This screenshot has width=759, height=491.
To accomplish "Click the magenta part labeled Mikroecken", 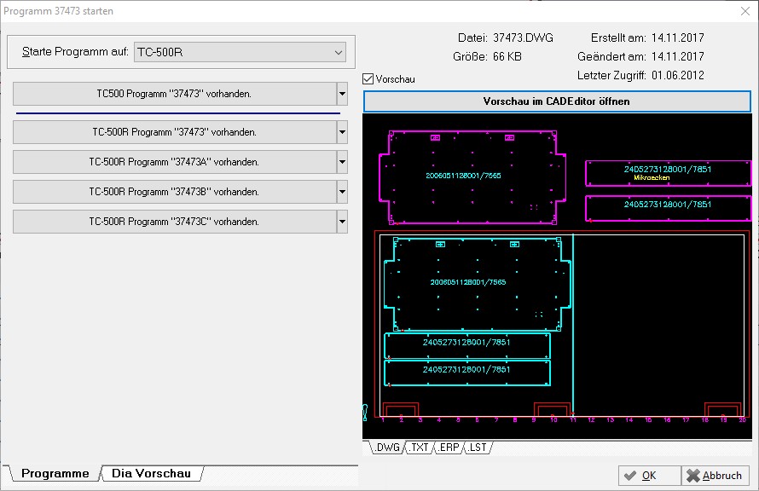I will click(668, 173).
